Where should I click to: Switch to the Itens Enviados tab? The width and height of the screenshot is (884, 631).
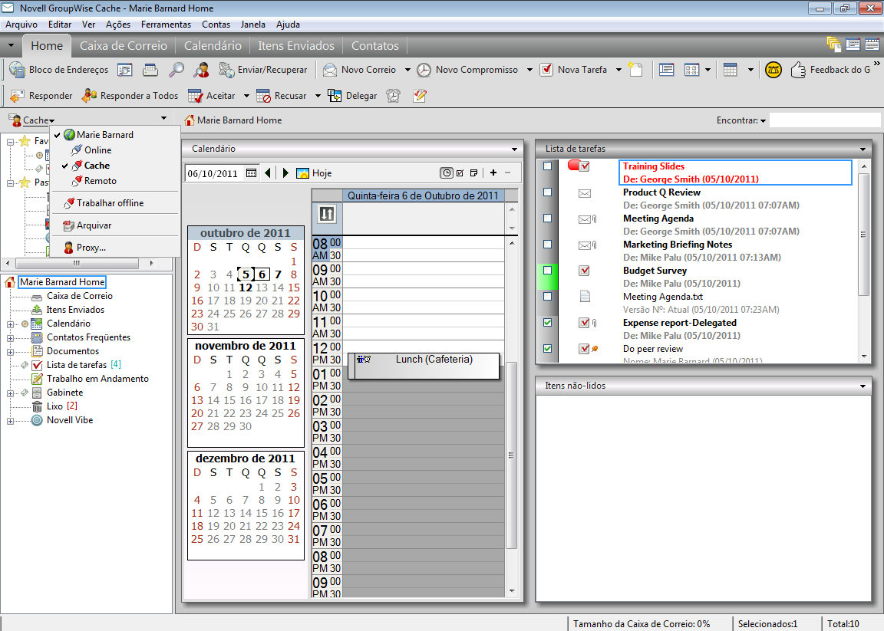pos(295,46)
